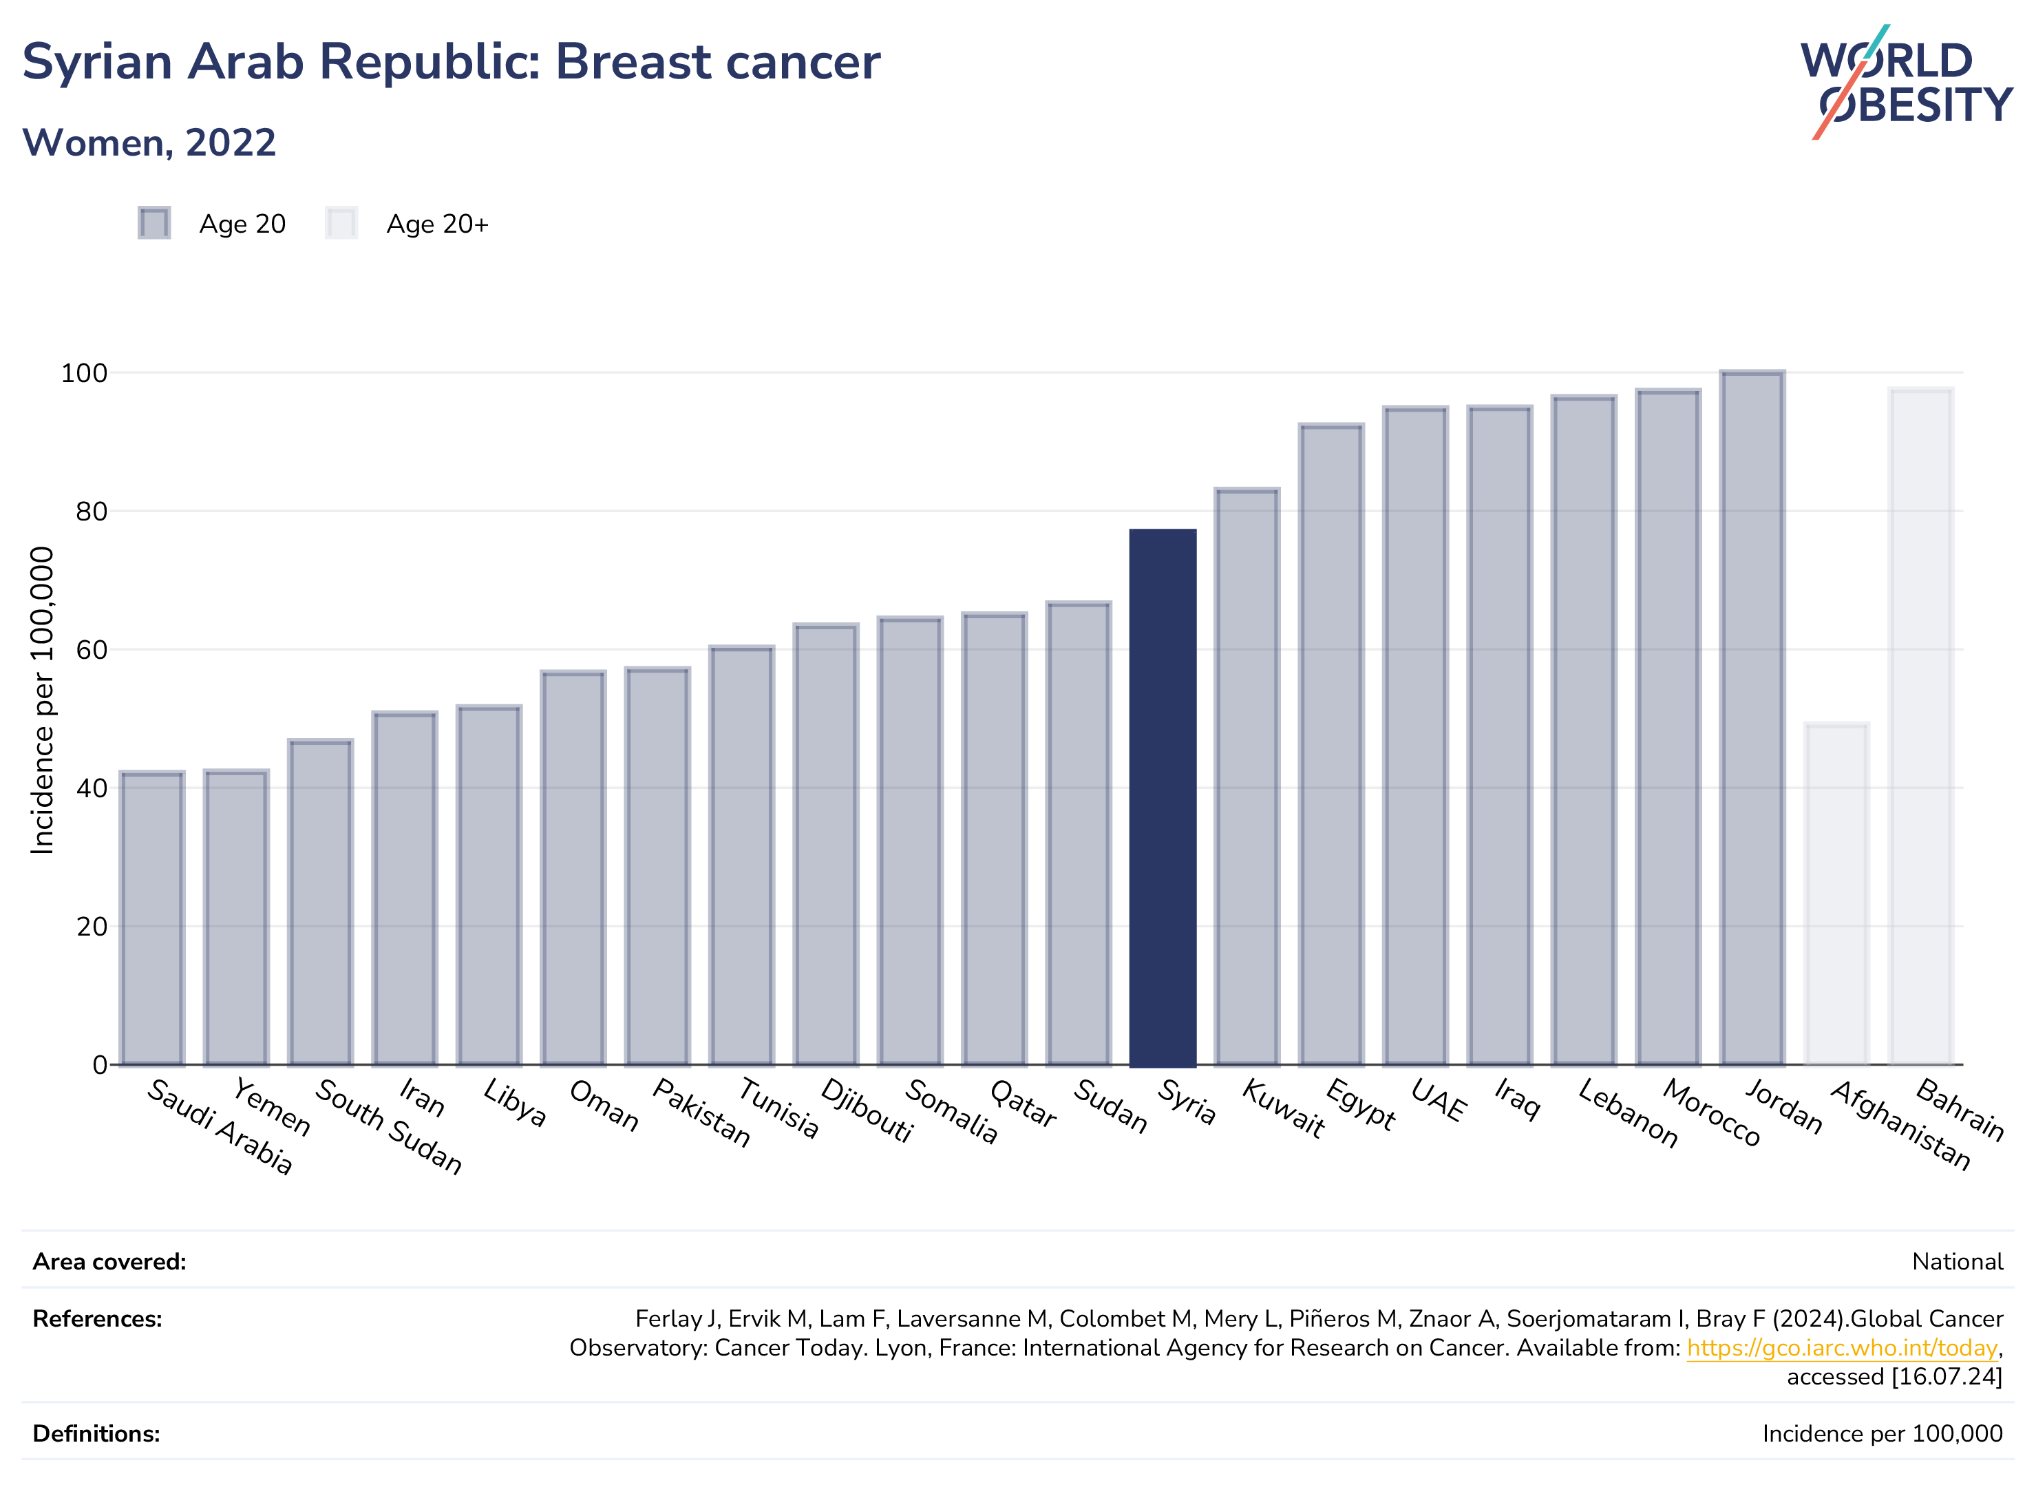Select the highlighted Syria bar

pyautogui.click(x=1163, y=798)
